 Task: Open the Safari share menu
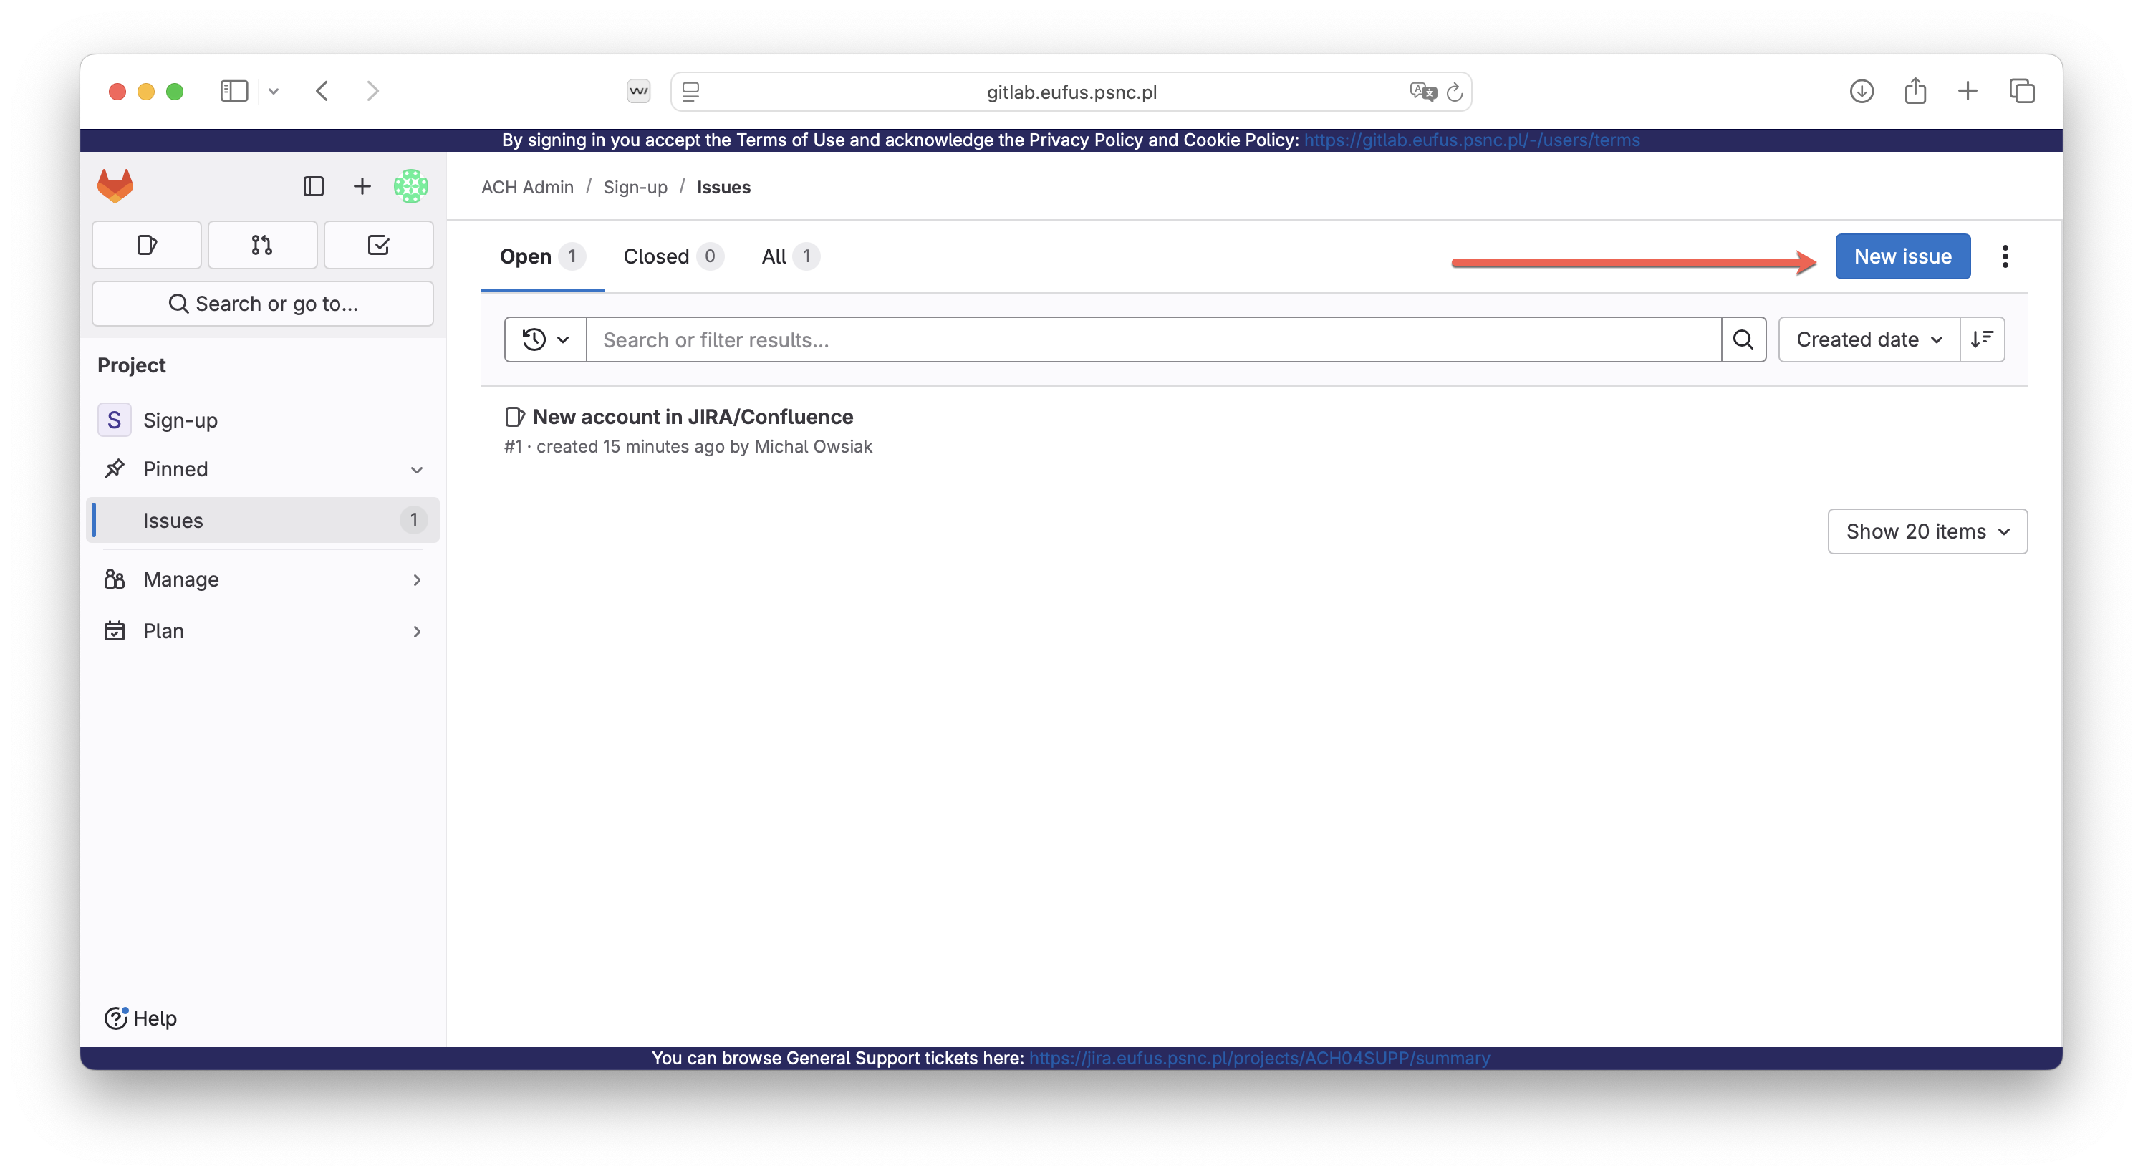(x=1915, y=91)
